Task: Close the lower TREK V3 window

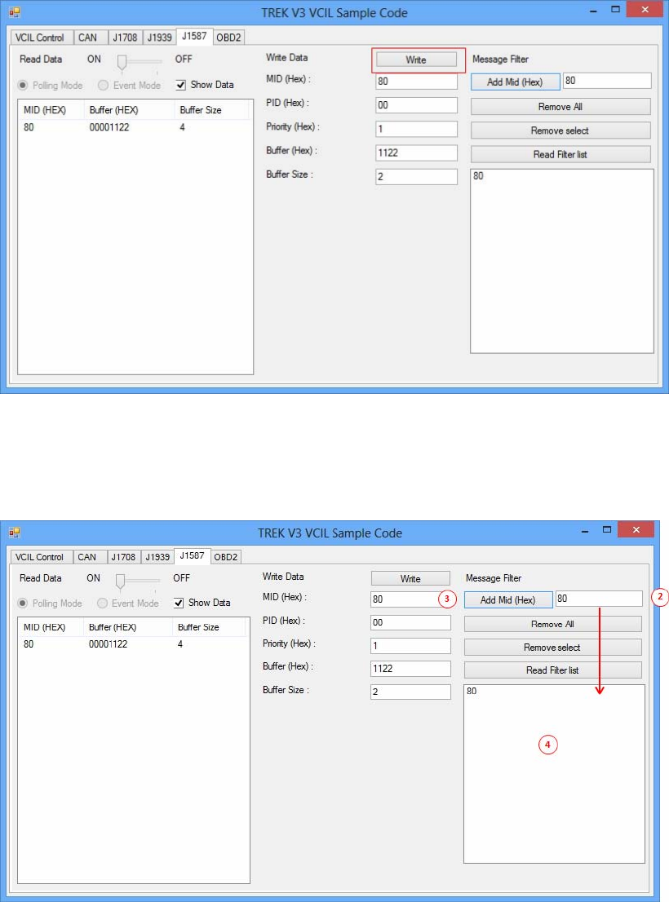Action: click(636, 530)
